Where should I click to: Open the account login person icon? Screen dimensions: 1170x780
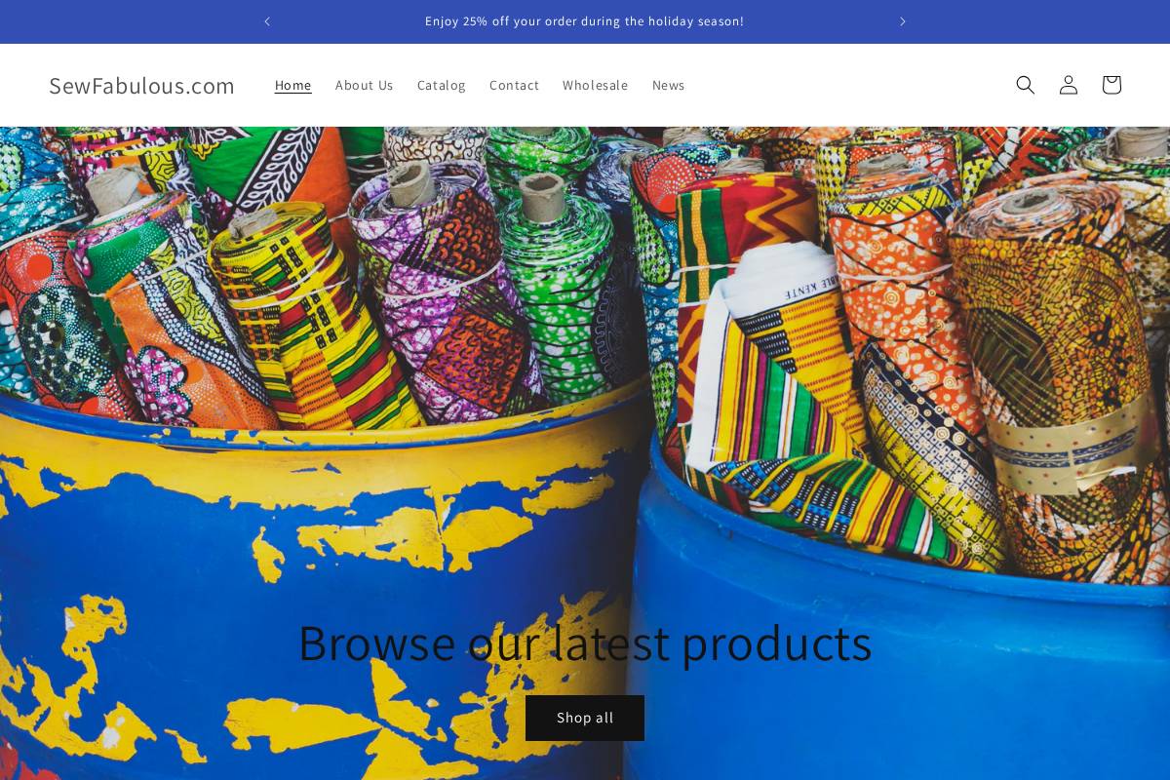click(x=1069, y=85)
